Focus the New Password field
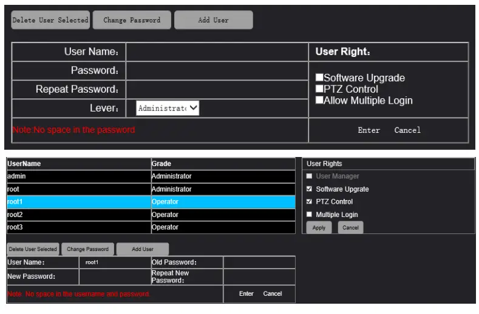Viewport: 479px width, 314px height. point(115,277)
